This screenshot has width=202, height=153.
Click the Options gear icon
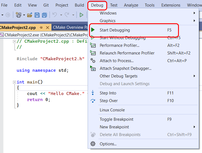pos(93,144)
